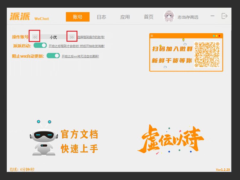This screenshot has width=240, height=180.
Task: Click the 虚位以待 banner
Action: 171,139
